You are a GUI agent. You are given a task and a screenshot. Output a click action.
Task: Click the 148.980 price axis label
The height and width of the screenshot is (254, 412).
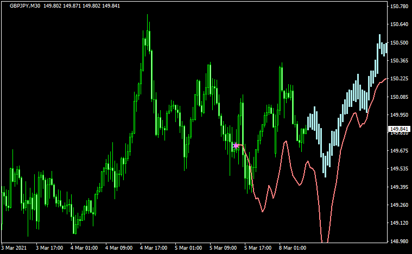point(399,241)
